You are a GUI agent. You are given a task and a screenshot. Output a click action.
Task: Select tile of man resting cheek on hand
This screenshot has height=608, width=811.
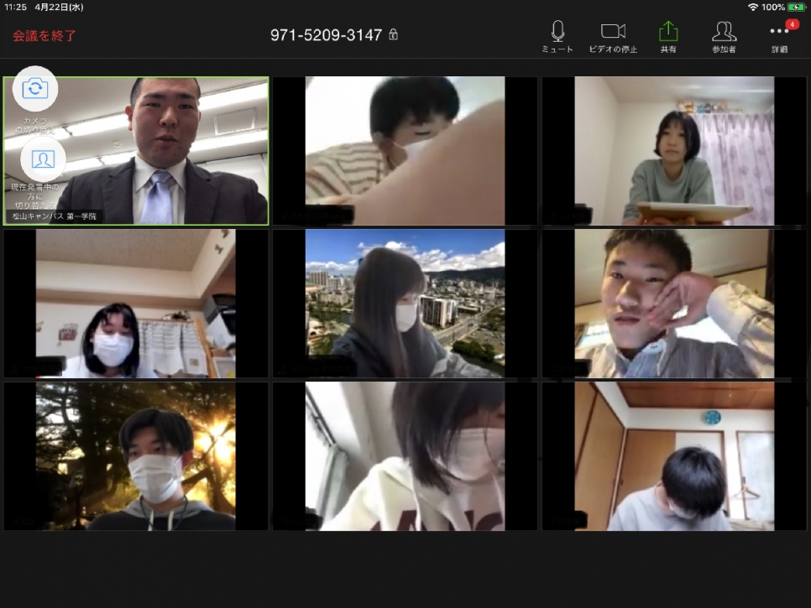pos(674,304)
